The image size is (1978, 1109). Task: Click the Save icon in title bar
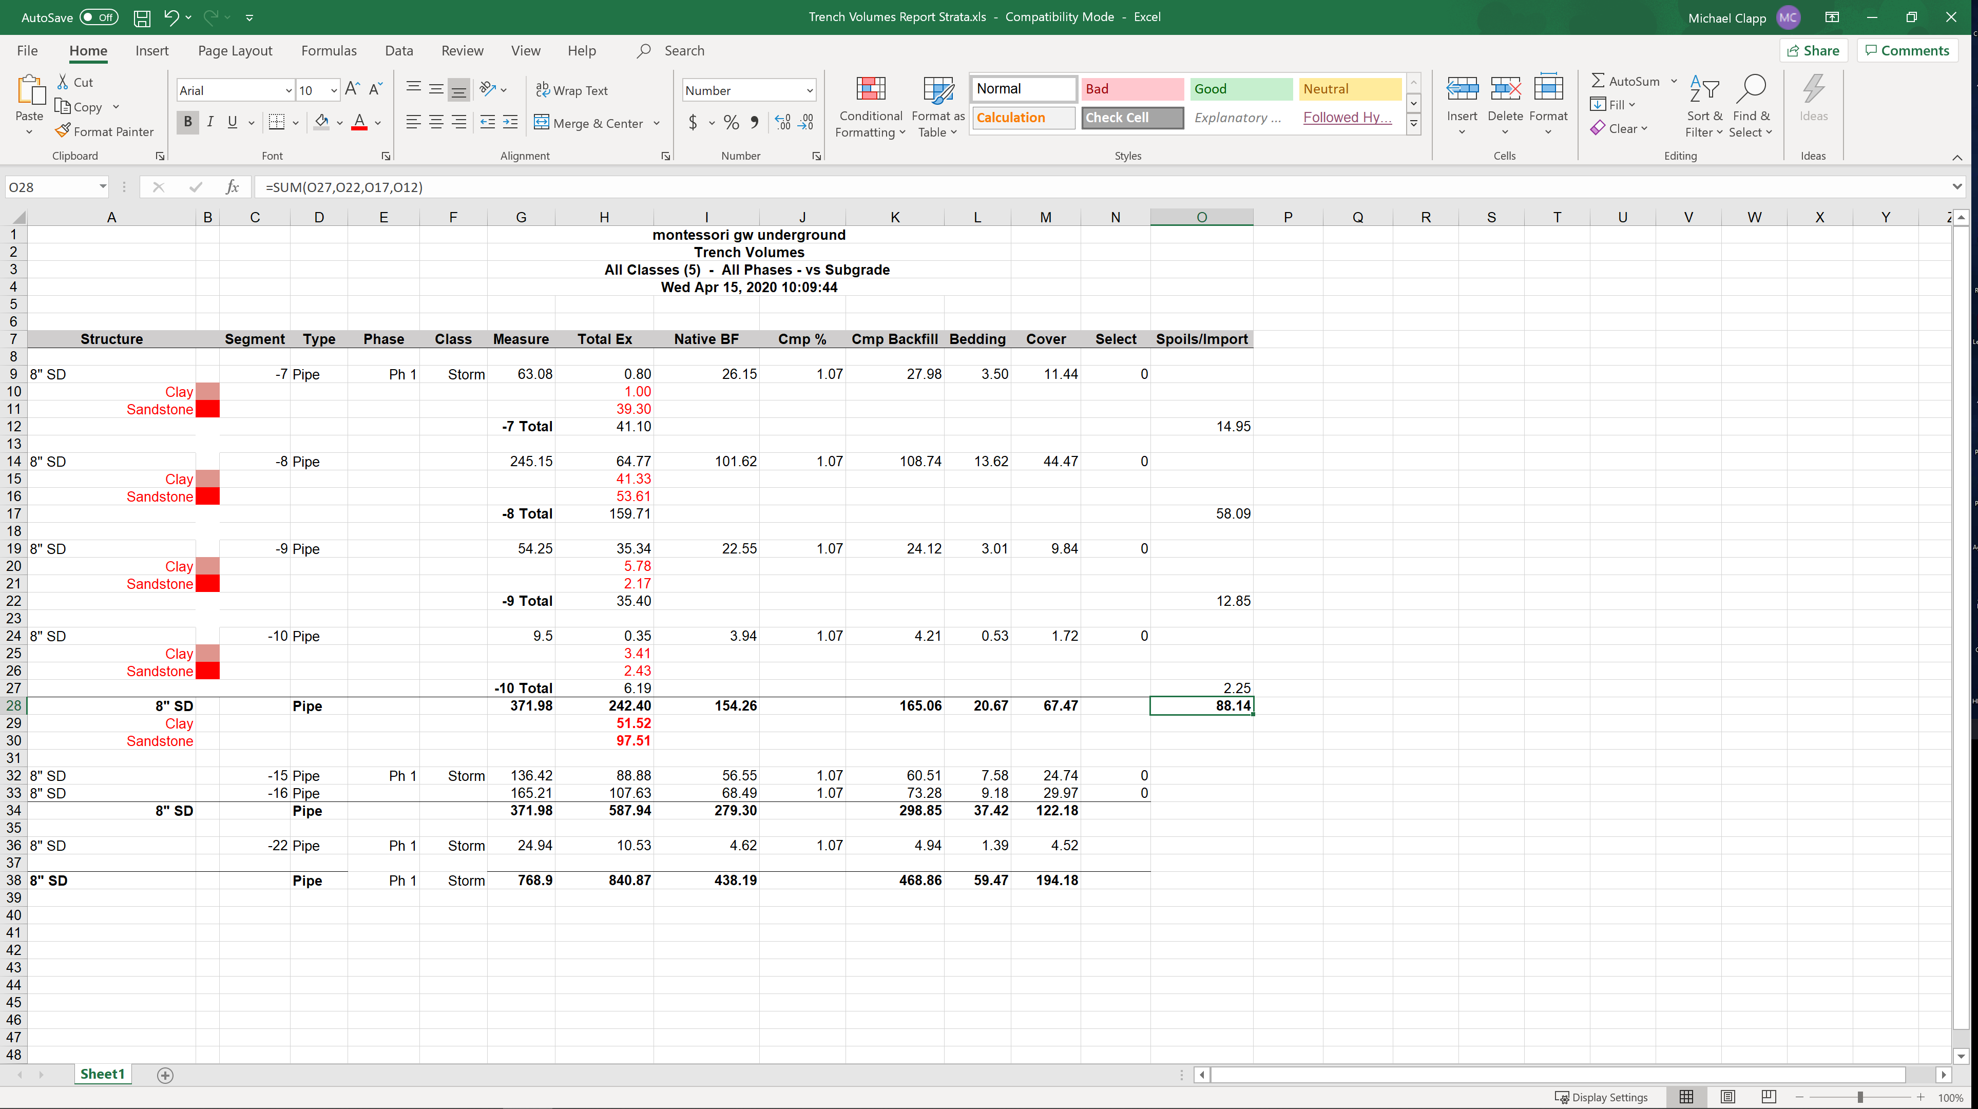pyautogui.click(x=142, y=17)
